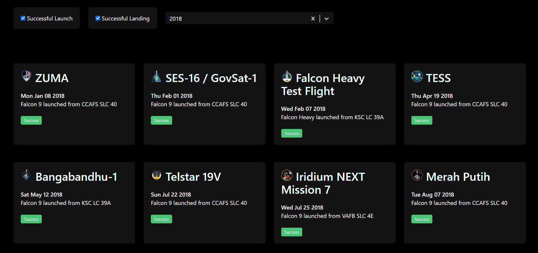The height and width of the screenshot is (253, 538).
Task: Click the Success badge on TESS card
Action: click(422, 120)
